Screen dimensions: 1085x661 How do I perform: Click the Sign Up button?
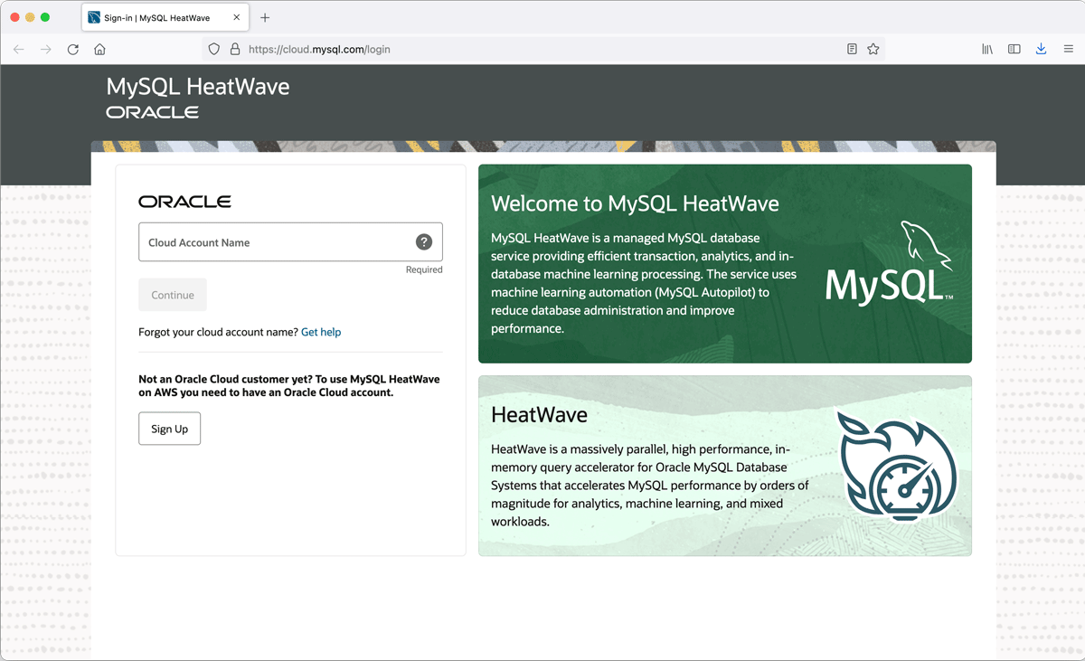169,429
